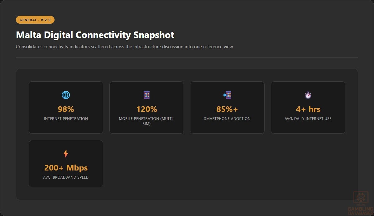Click the stopwatch icon above 4+ hrs
This screenshot has height=216, width=374.
tap(308, 95)
